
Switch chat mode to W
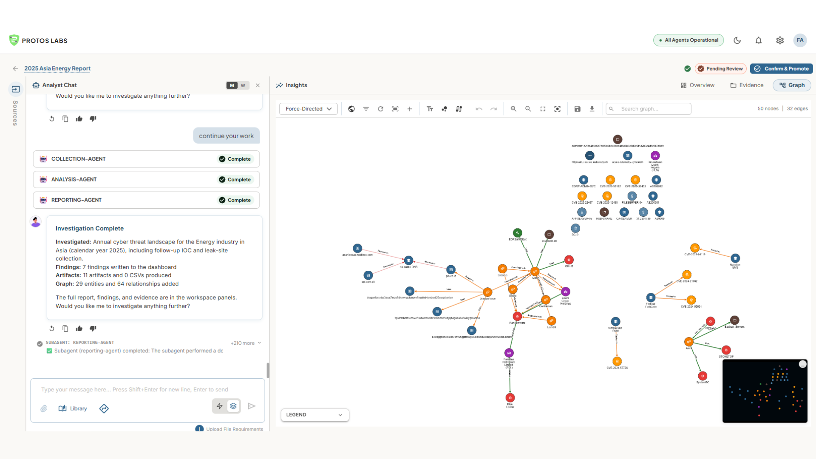coord(243,85)
